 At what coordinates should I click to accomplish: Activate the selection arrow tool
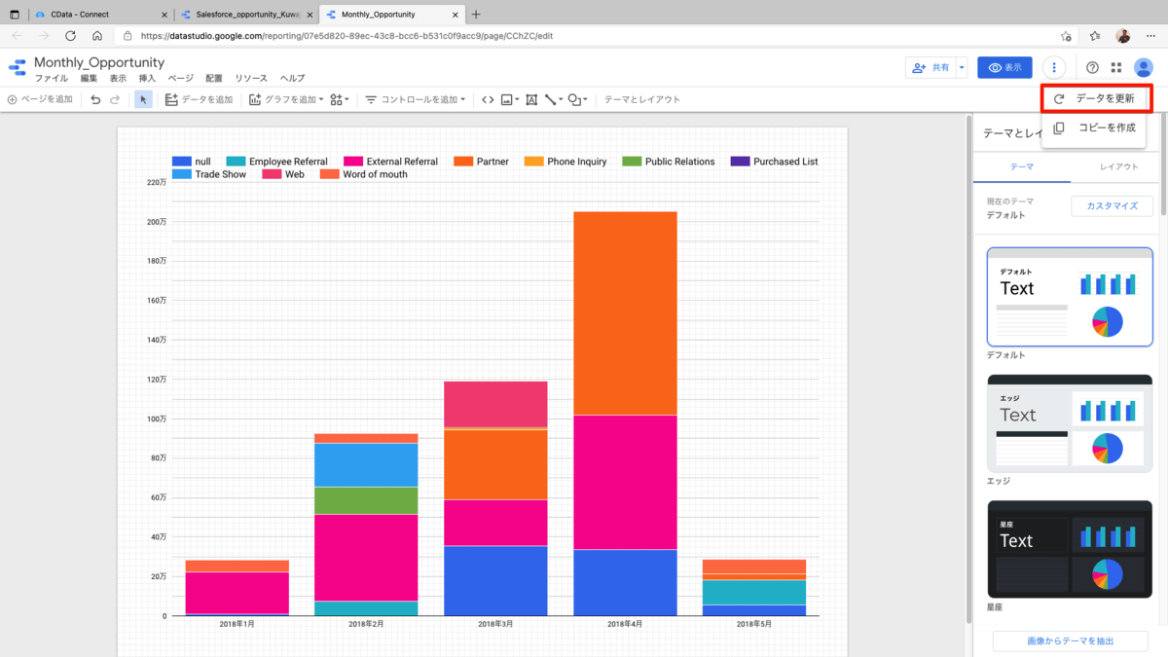click(143, 99)
